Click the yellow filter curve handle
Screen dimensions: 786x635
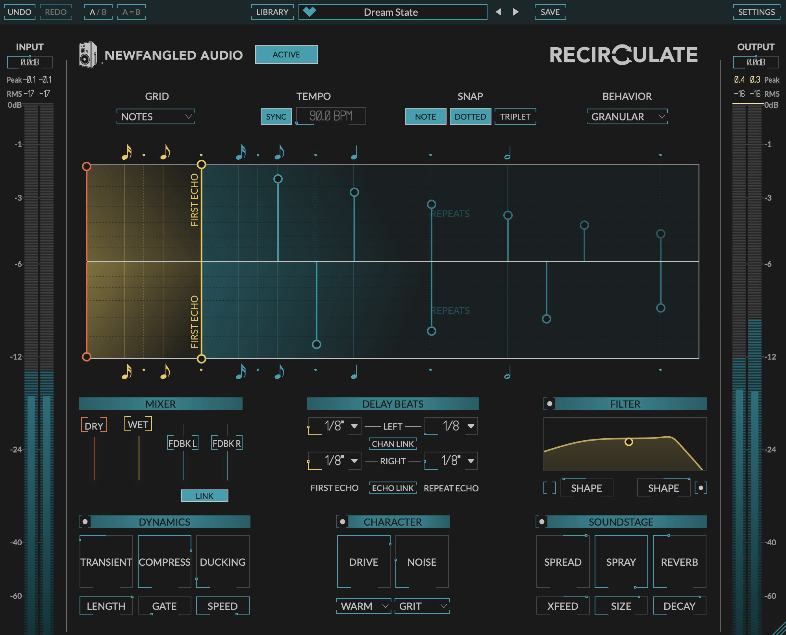click(629, 442)
